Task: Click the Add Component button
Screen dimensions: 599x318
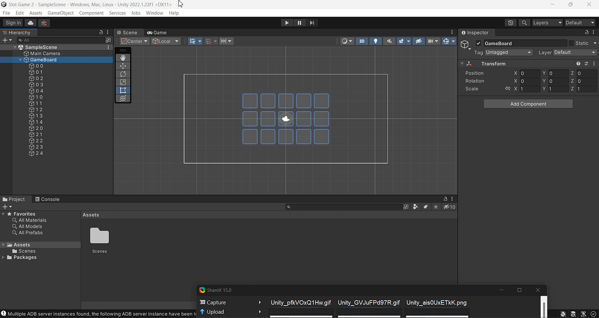Action: click(528, 104)
